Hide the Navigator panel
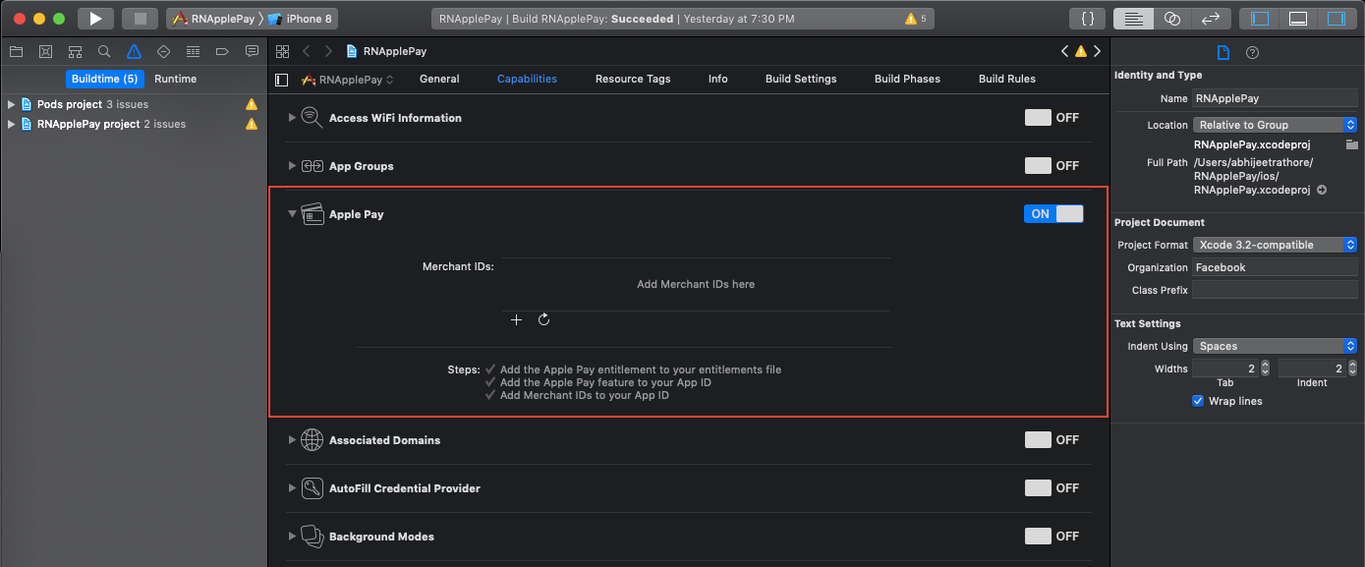This screenshot has width=1365, height=567. pyautogui.click(x=1259, y=19)
